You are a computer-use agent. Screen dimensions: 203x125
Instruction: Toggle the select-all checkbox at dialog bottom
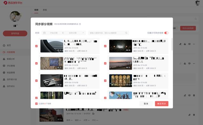[36, 104]
